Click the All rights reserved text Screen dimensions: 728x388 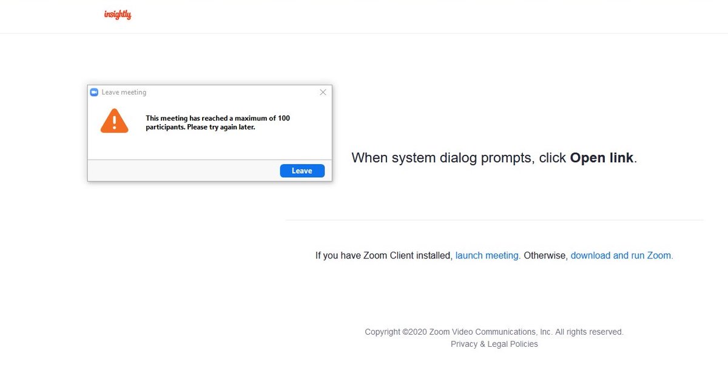(590, 332)
